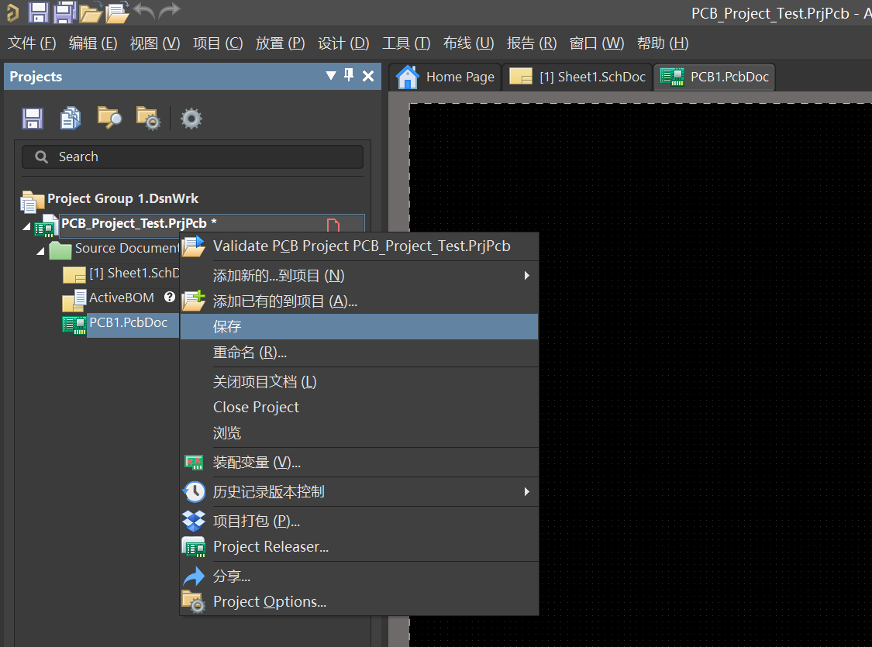Select Project Group 1.DsnWrk in tree
The height and width of the screenshot is (647, 872).
(x=122, y=198)
